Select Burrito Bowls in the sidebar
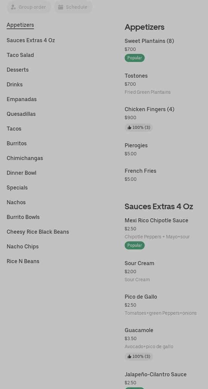The height and width of the screenshot is (389, 208). tap(23, 217)
